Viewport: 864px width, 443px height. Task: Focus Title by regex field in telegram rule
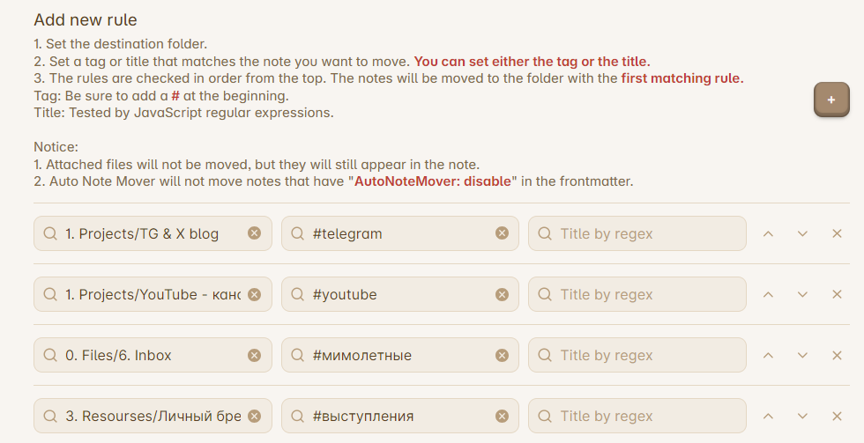point(637,233)
